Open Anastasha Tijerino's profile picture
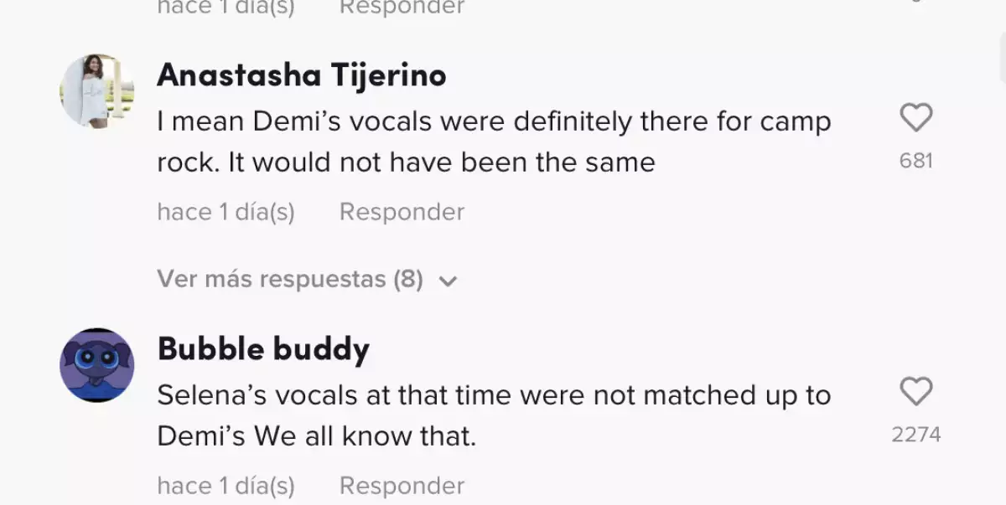 [96, 91]
